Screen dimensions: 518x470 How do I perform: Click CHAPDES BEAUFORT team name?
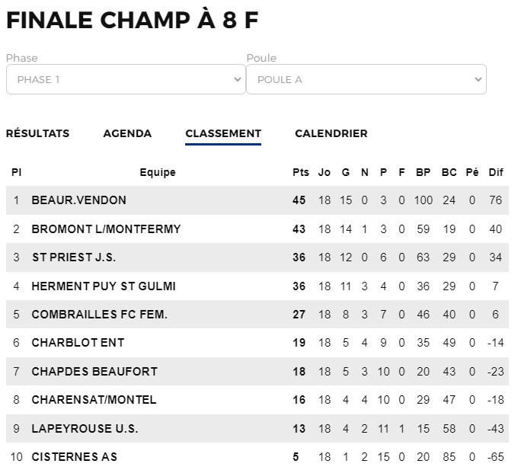94,371
